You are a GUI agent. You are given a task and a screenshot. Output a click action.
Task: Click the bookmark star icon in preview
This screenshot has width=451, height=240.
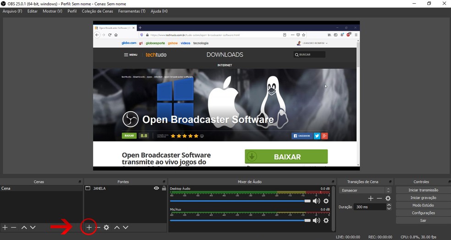click(x=303, y=35)
